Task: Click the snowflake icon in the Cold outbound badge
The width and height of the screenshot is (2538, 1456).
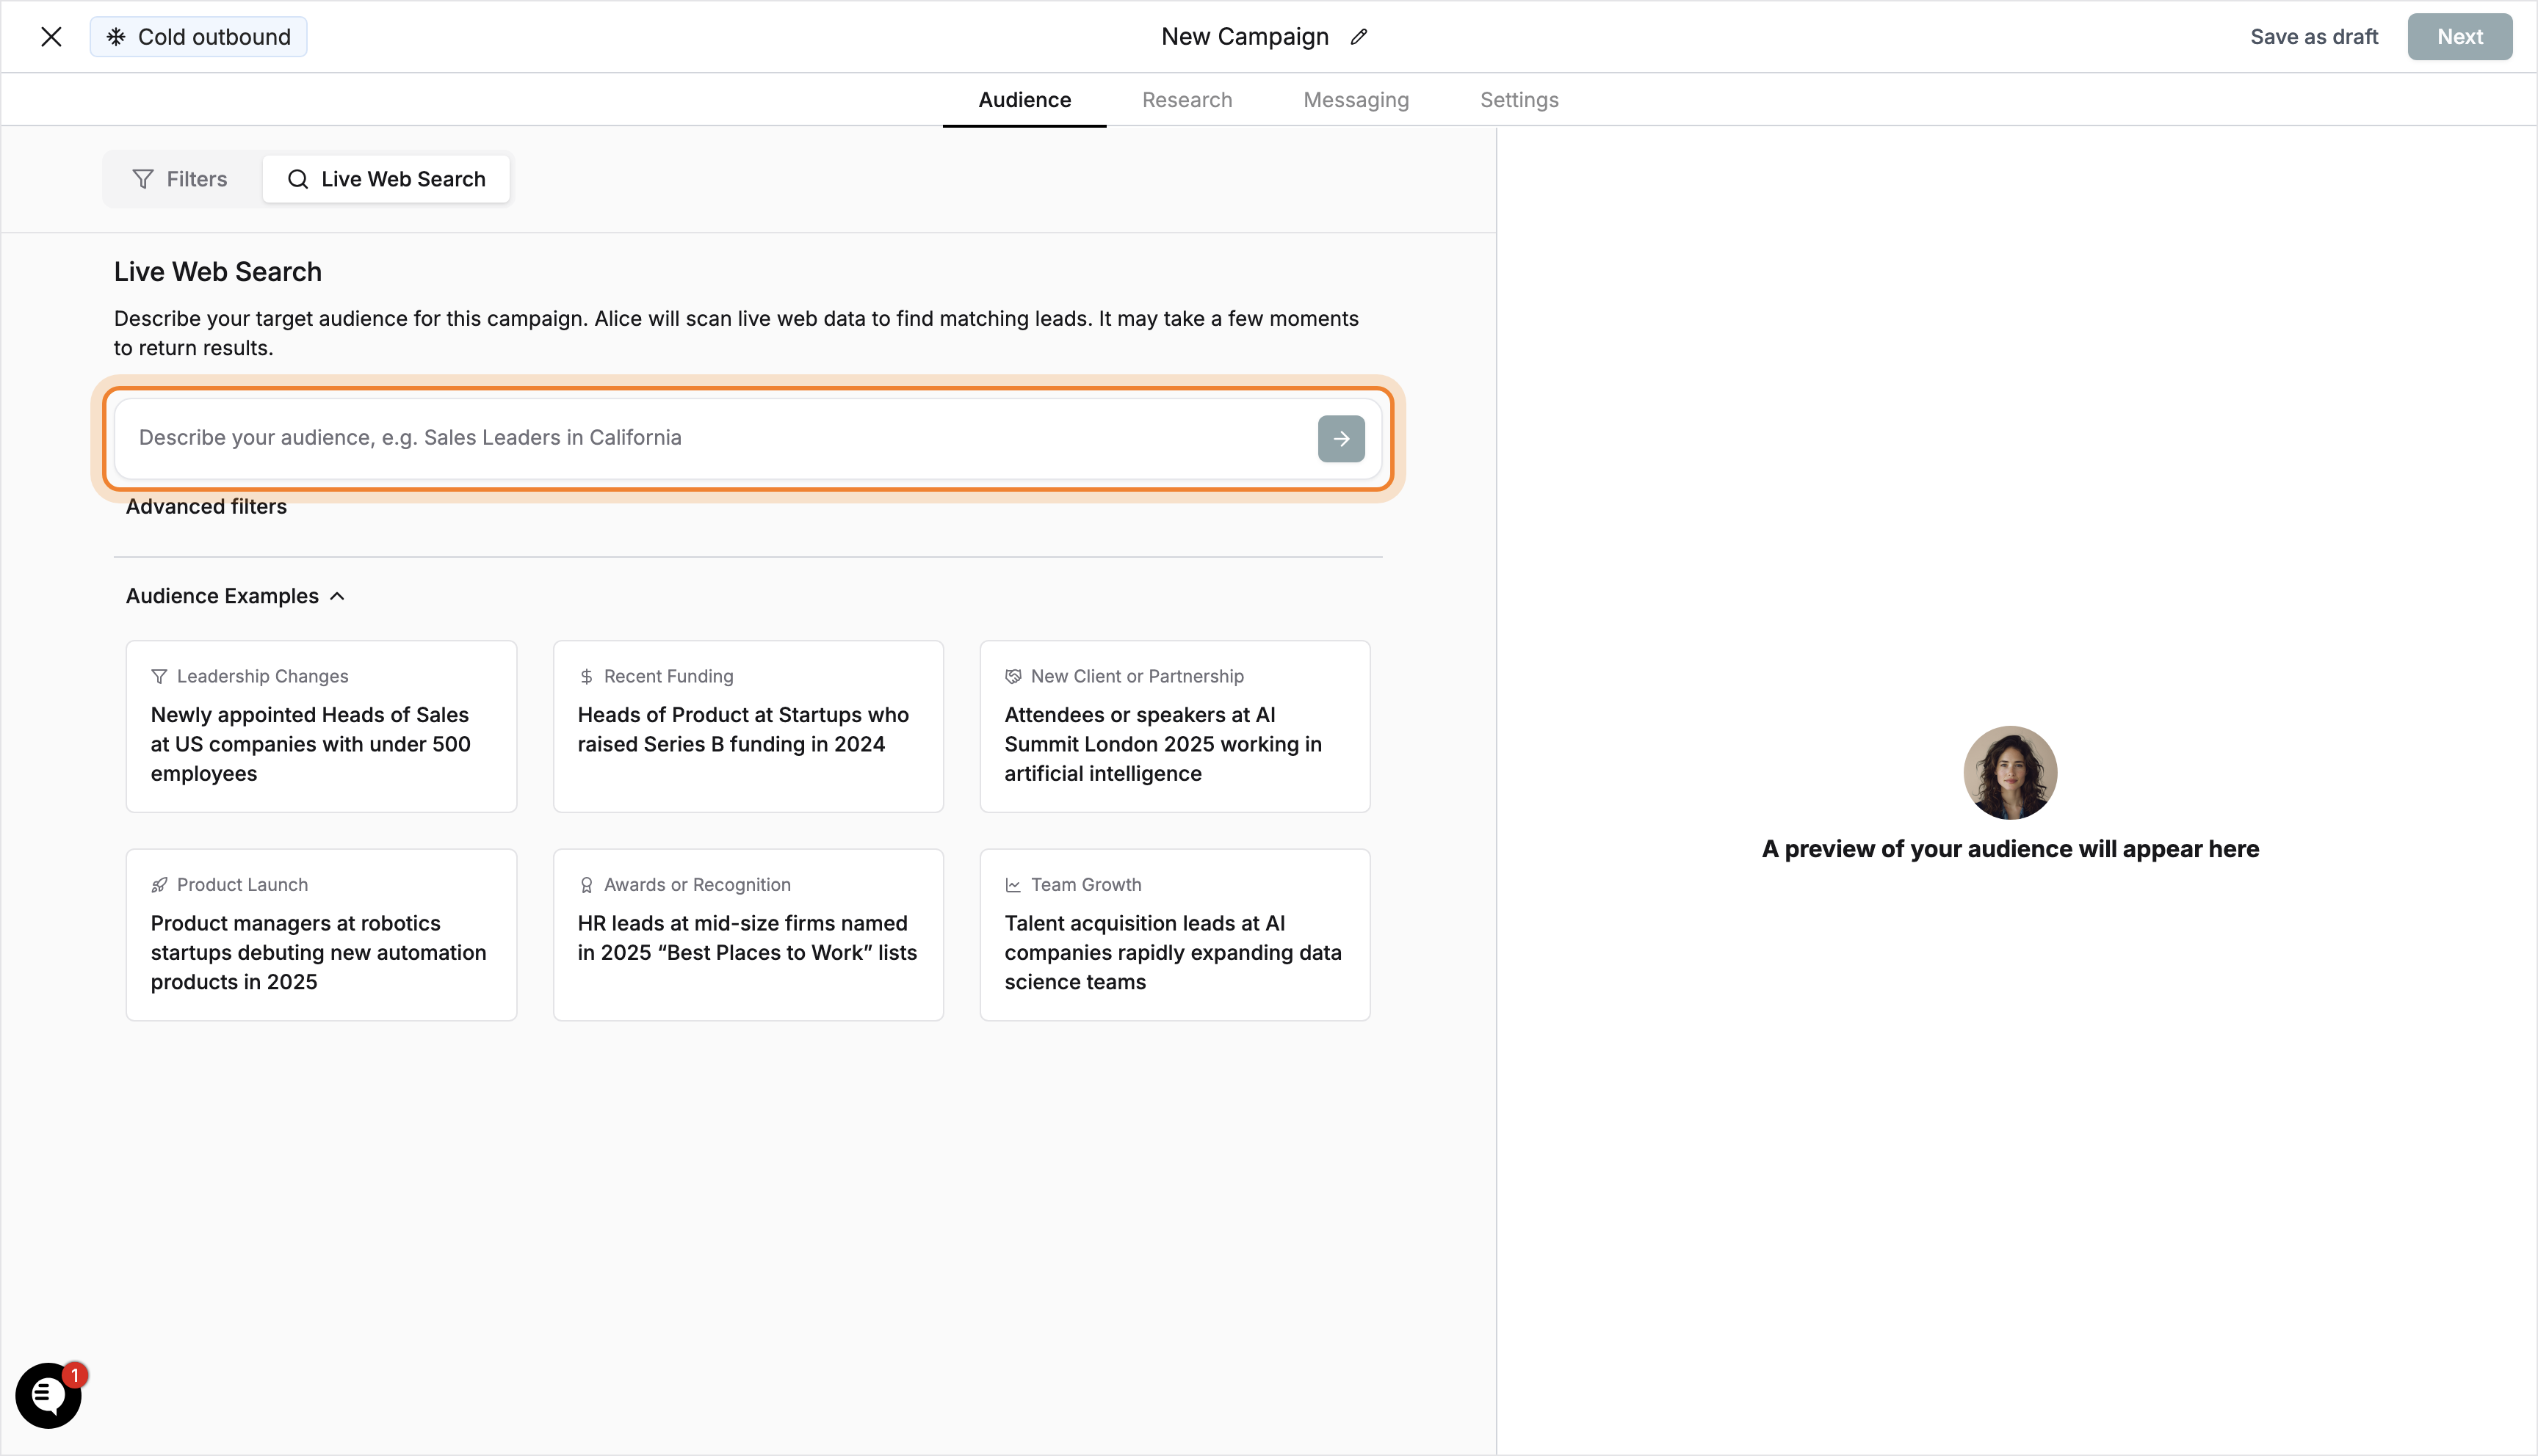Action: point(116,36)
